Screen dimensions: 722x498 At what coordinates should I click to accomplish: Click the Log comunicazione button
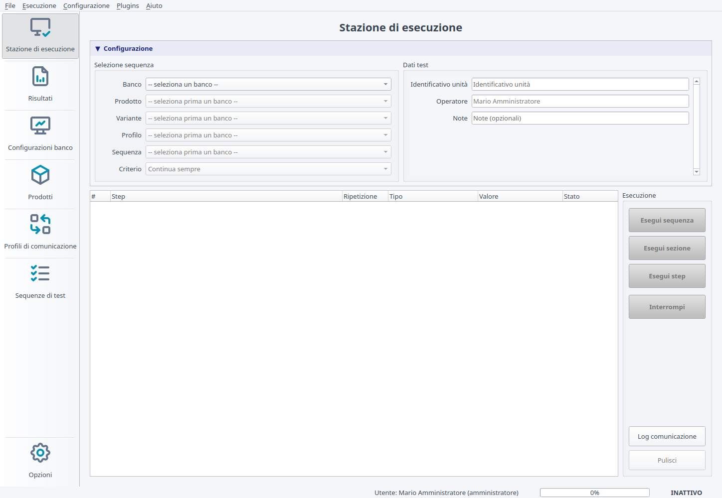click(667, 436)
